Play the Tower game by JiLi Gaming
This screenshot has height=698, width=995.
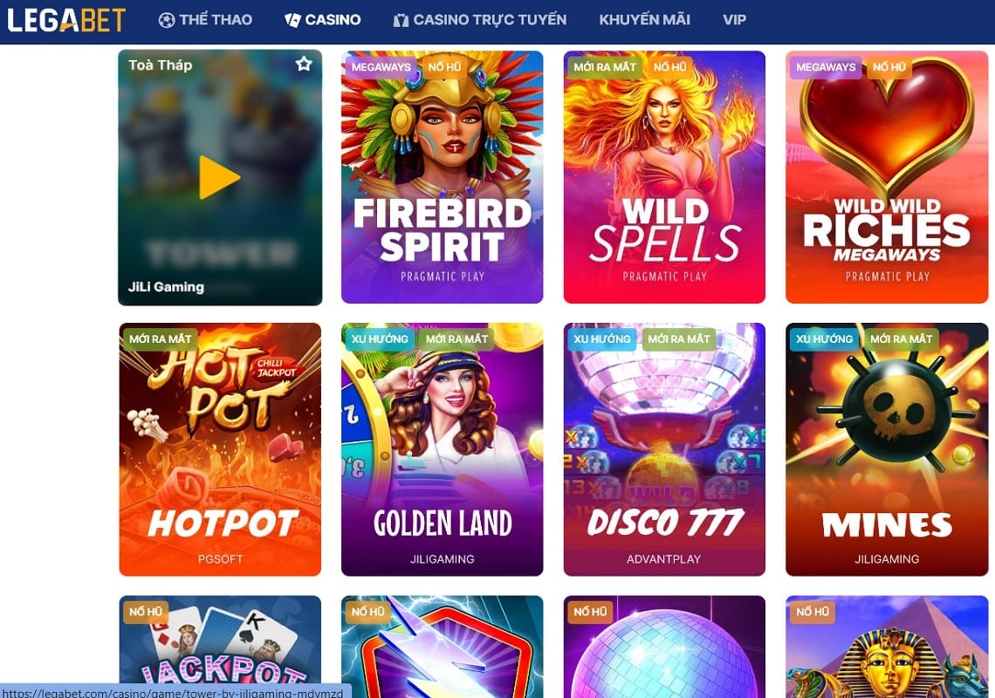tap(220, 177)
